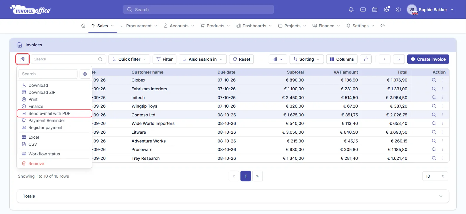Screen dimensions: 466x214
Task: View the Fabrikam Interiors invoice magnifier icon
Action: click(x=434, y=89)
